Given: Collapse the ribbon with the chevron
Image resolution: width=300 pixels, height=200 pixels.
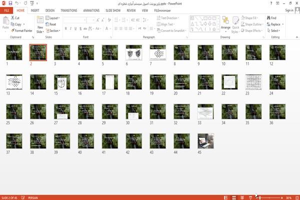Looking at the screenshot, I should pyautogui.click(x=297, y=37).
